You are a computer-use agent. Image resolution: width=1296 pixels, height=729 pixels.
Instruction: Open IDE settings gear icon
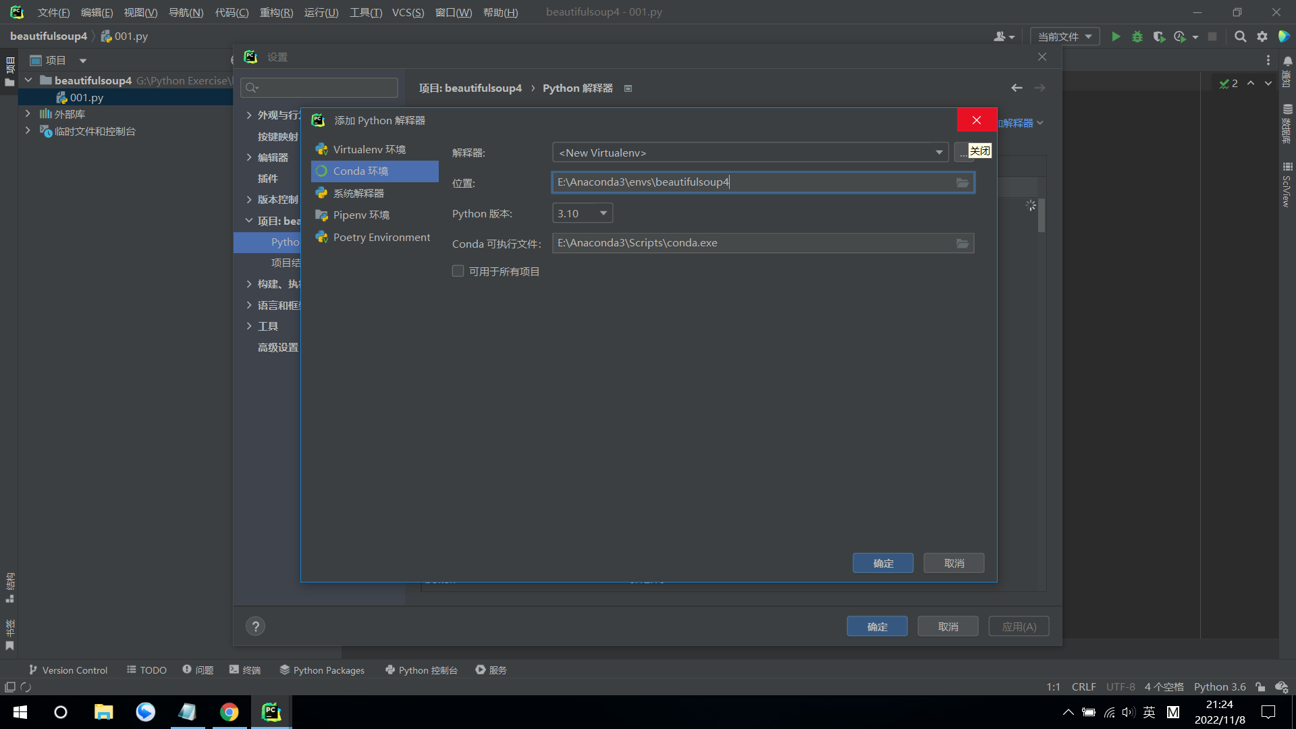(x=1262, y=36)
